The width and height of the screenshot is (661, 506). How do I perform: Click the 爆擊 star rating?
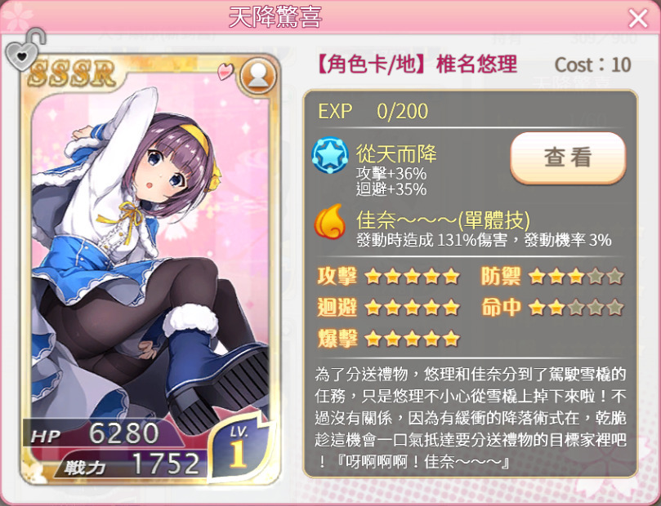coord(388,338)
